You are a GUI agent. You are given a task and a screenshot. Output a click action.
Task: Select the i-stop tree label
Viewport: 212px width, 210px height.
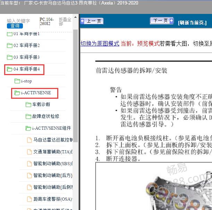(26, 81)
